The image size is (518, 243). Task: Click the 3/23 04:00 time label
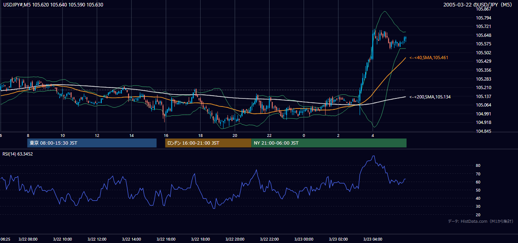click(373, 239)
